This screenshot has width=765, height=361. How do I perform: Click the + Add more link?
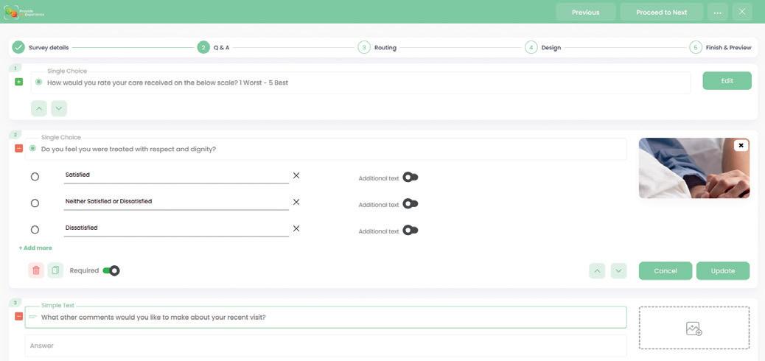[35, 248]
